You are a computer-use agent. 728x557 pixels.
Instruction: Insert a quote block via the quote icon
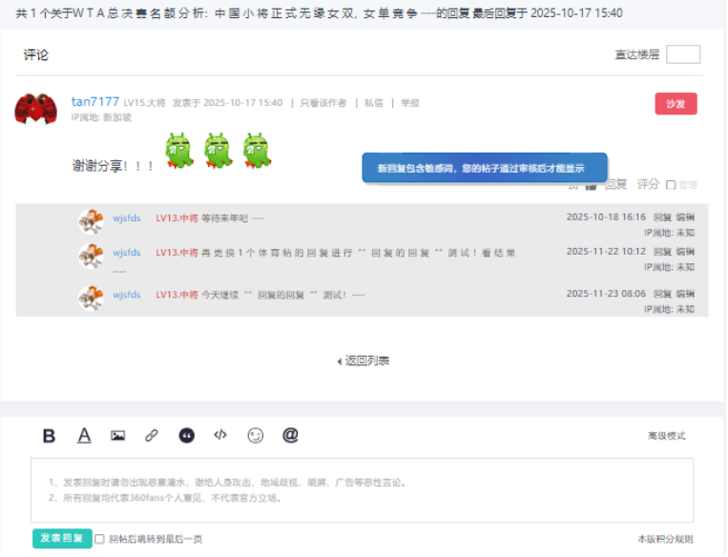[x=187, y=435]
